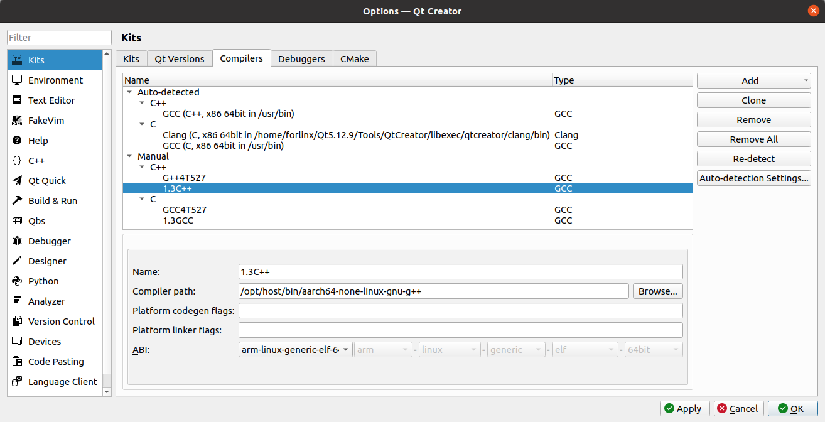
Task: Sort by the Type column header
Action: point(622,80)
